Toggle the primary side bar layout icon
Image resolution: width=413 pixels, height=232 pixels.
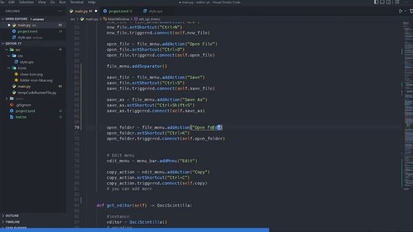376,2
